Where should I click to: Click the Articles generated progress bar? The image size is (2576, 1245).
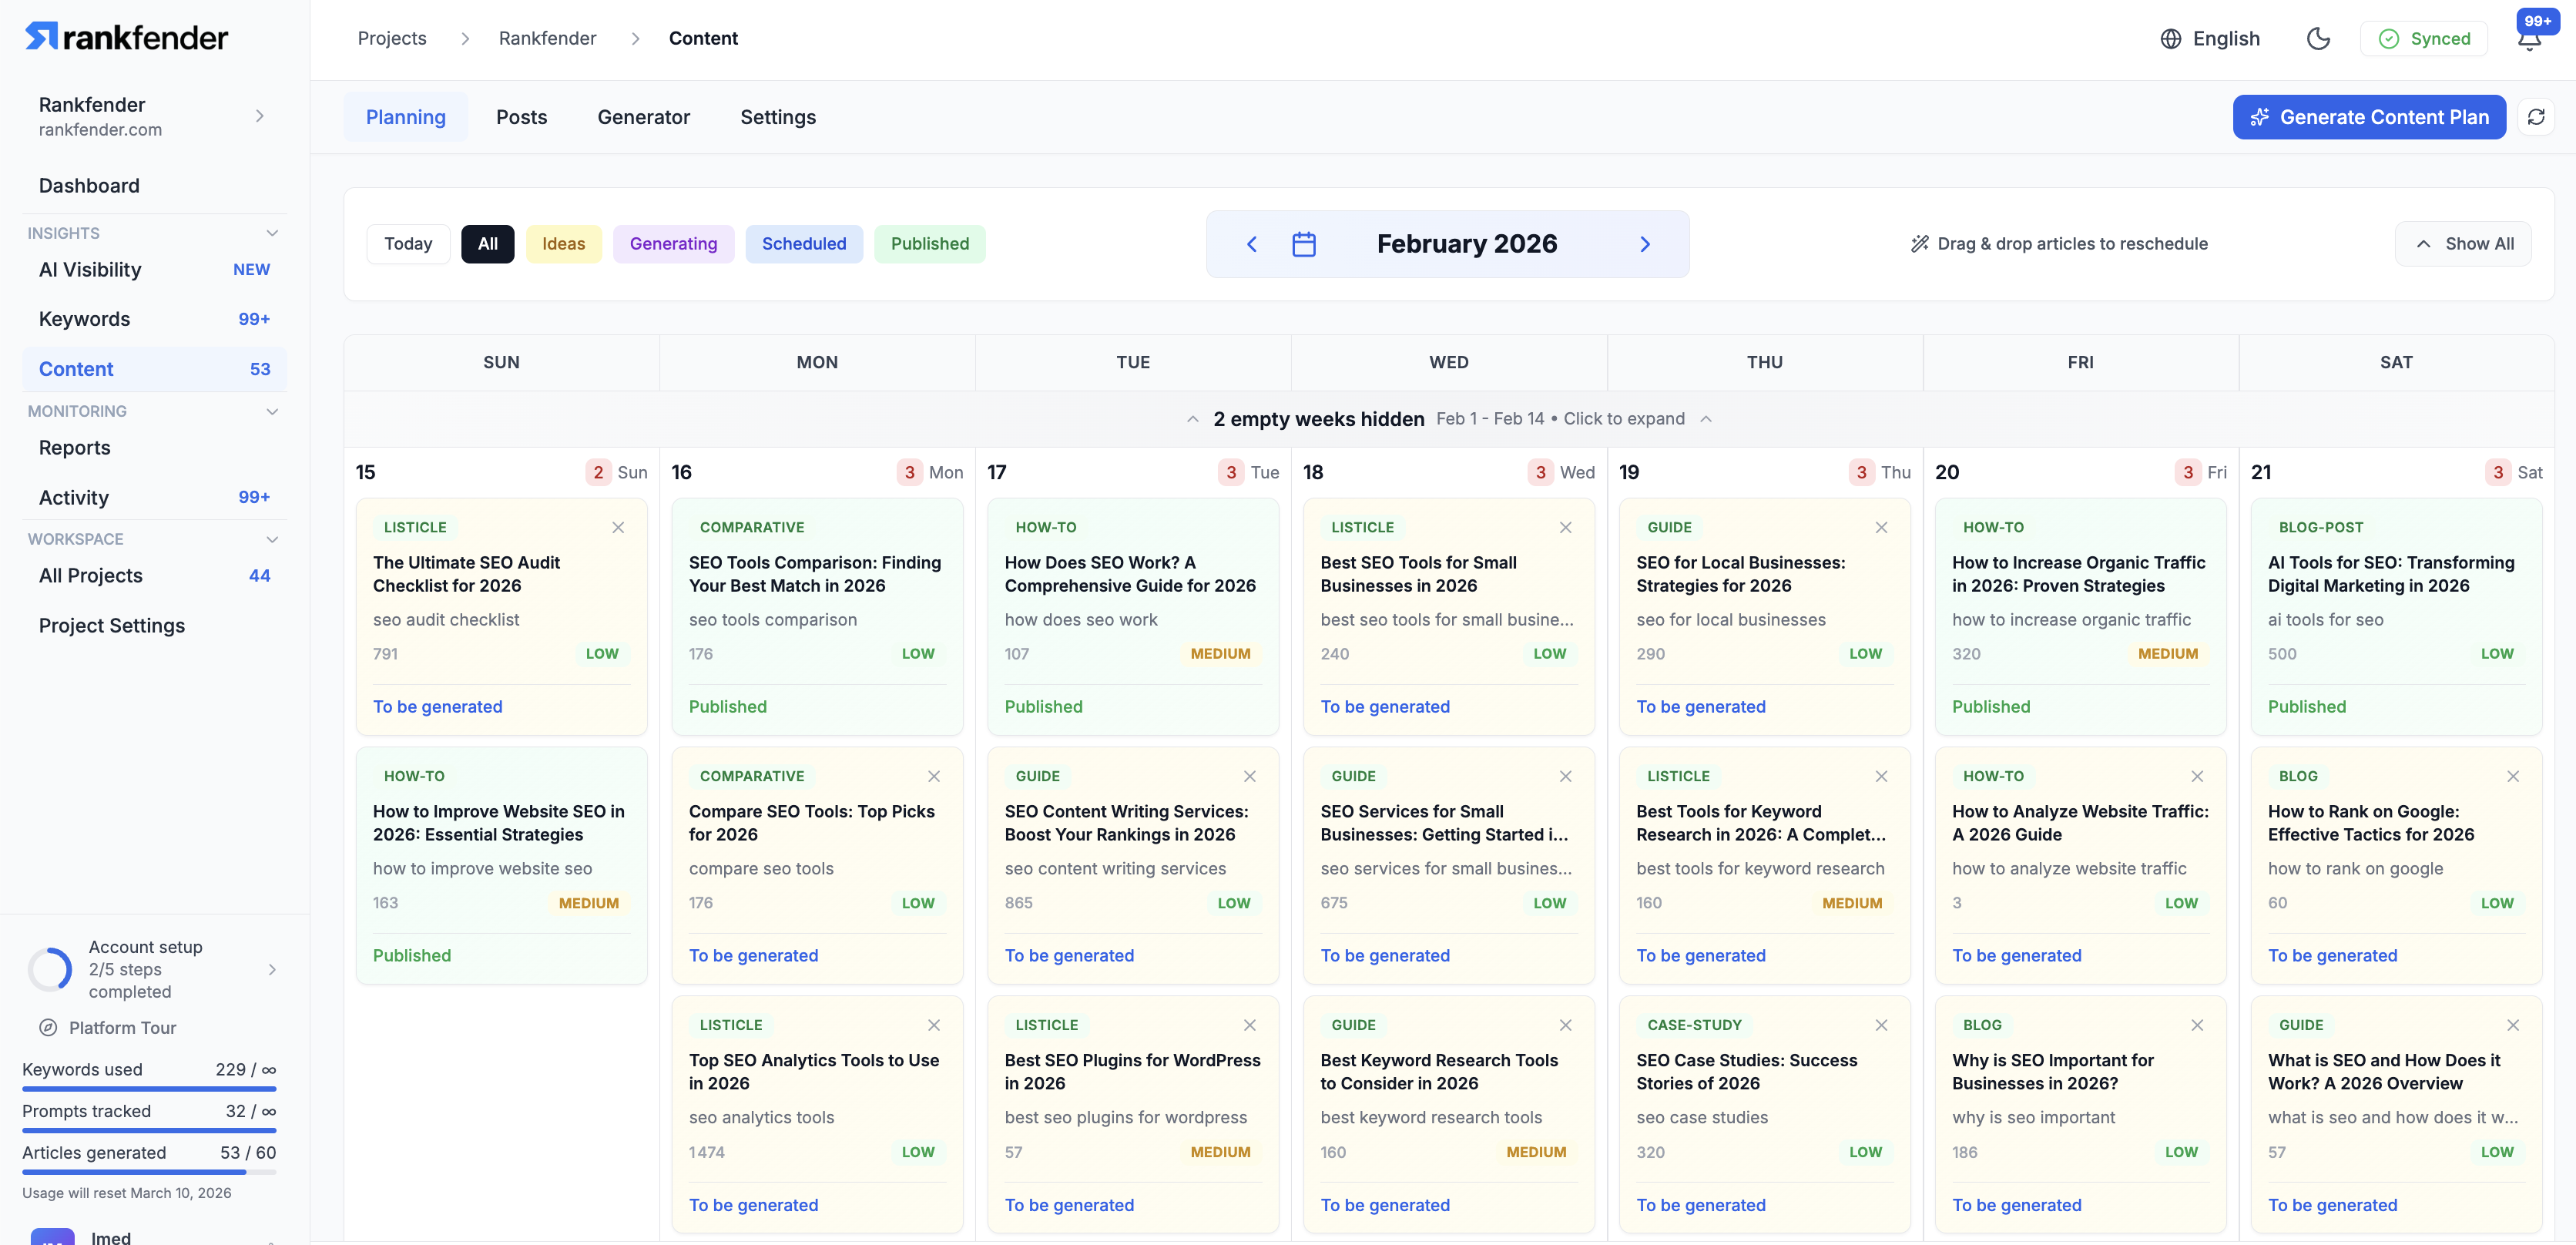coord(149,1171)
